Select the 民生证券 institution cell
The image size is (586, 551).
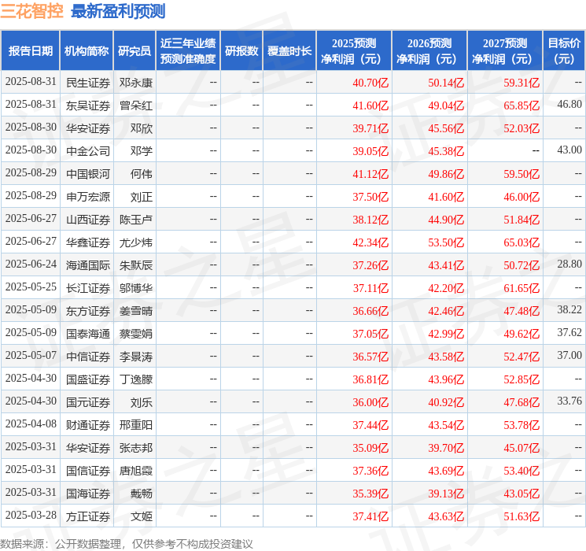[88, 83]
